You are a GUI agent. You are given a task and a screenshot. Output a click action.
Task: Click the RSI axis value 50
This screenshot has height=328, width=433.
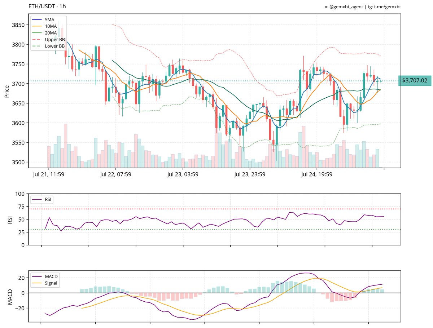[x=21, y=220]
